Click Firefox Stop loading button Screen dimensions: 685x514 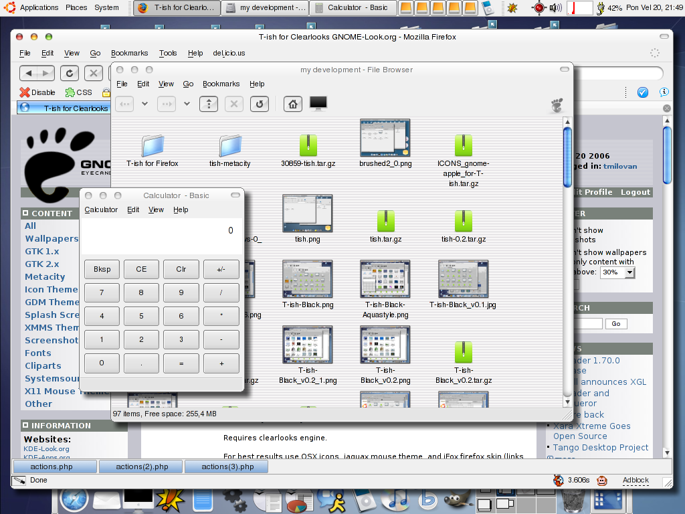coord(94,73)
